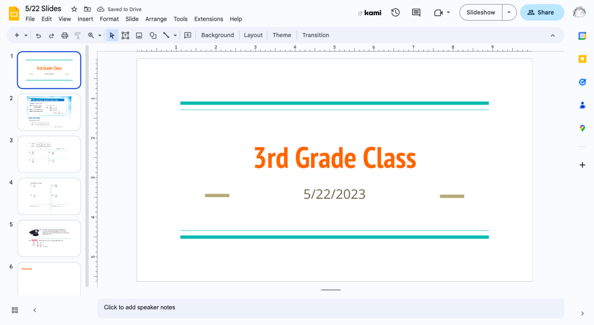Click the zoom magnifier tool
594x325 pixels.
click(x=91, y=35)
